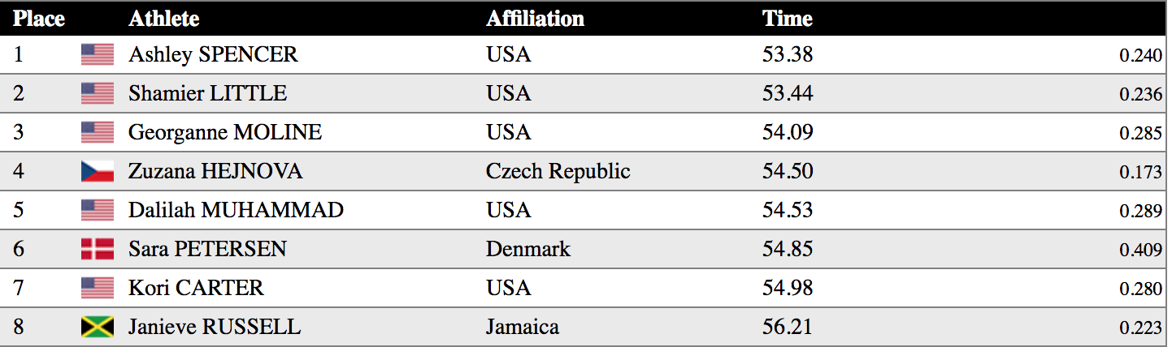Sort by the Athlete column header
The height and width of the screenshot is (347, 1172).
tap(163, 18)
